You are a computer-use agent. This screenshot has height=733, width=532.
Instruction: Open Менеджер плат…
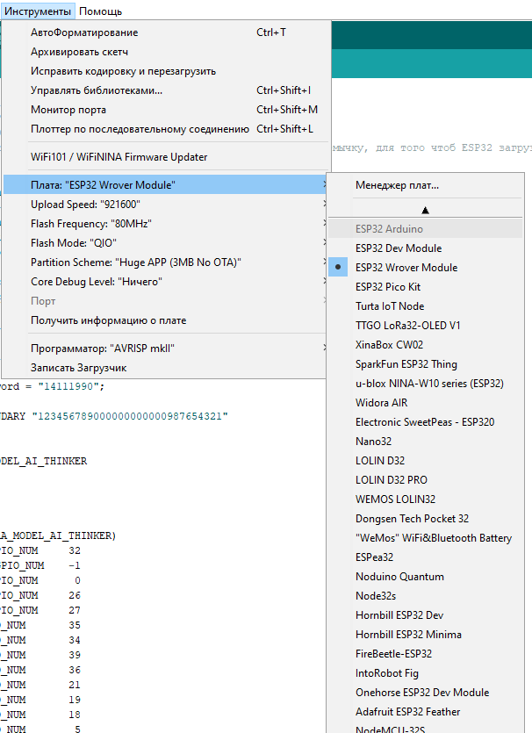(x=426, y=185)
